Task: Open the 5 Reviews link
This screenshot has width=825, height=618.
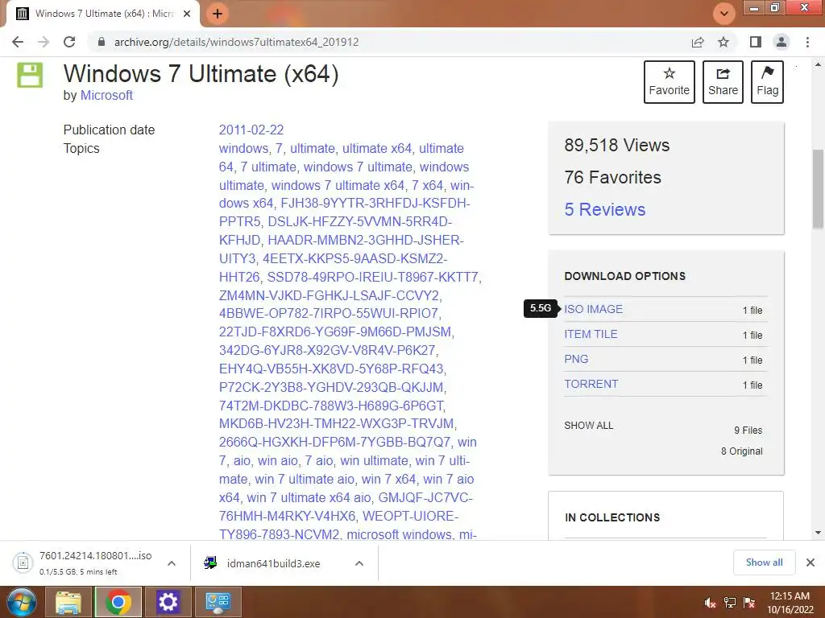Action: (x=604, y=210)
